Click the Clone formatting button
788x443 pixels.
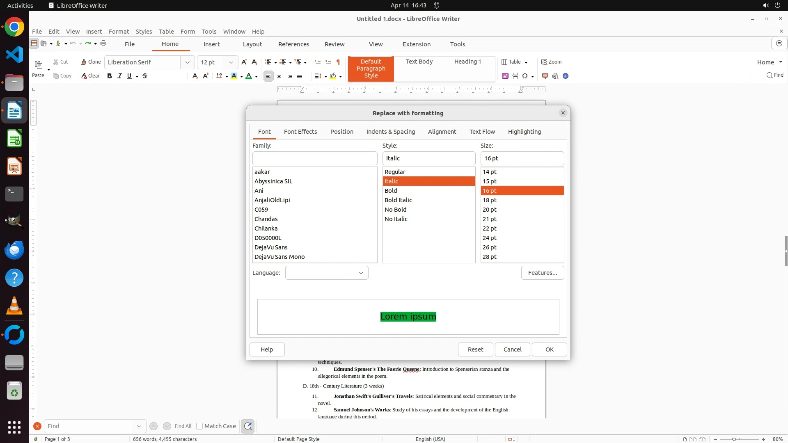point(91,62)
